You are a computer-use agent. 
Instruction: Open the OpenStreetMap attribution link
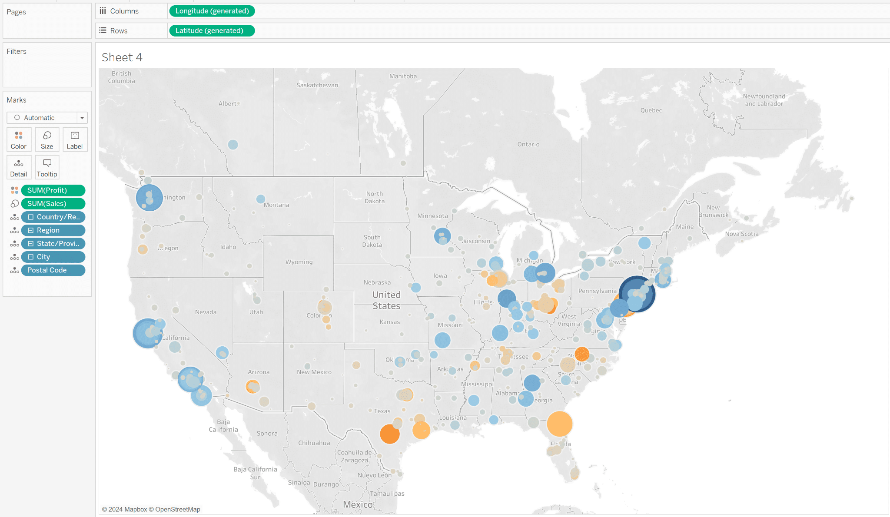177,509
